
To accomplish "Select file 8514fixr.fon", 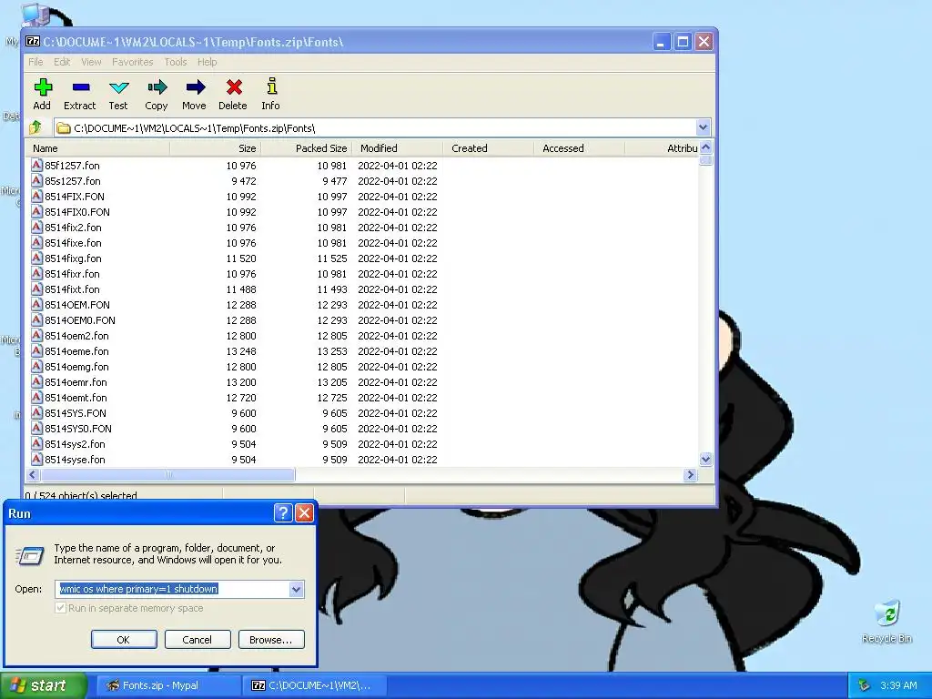I will tap(73, 273).
